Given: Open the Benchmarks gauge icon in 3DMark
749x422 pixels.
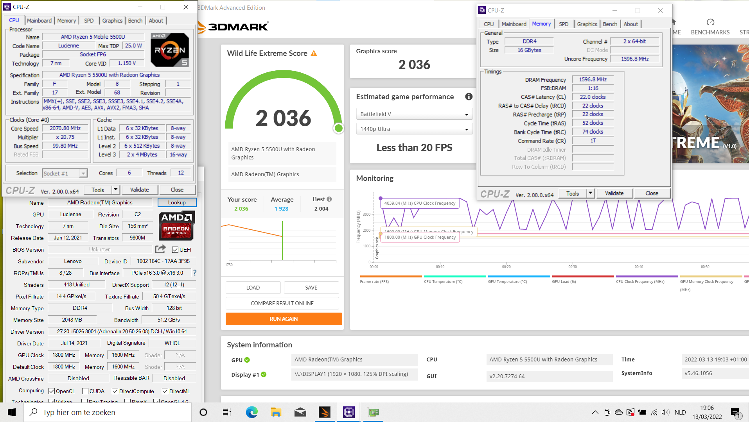Looking at the screenshot, I should (x=710, y=22).
